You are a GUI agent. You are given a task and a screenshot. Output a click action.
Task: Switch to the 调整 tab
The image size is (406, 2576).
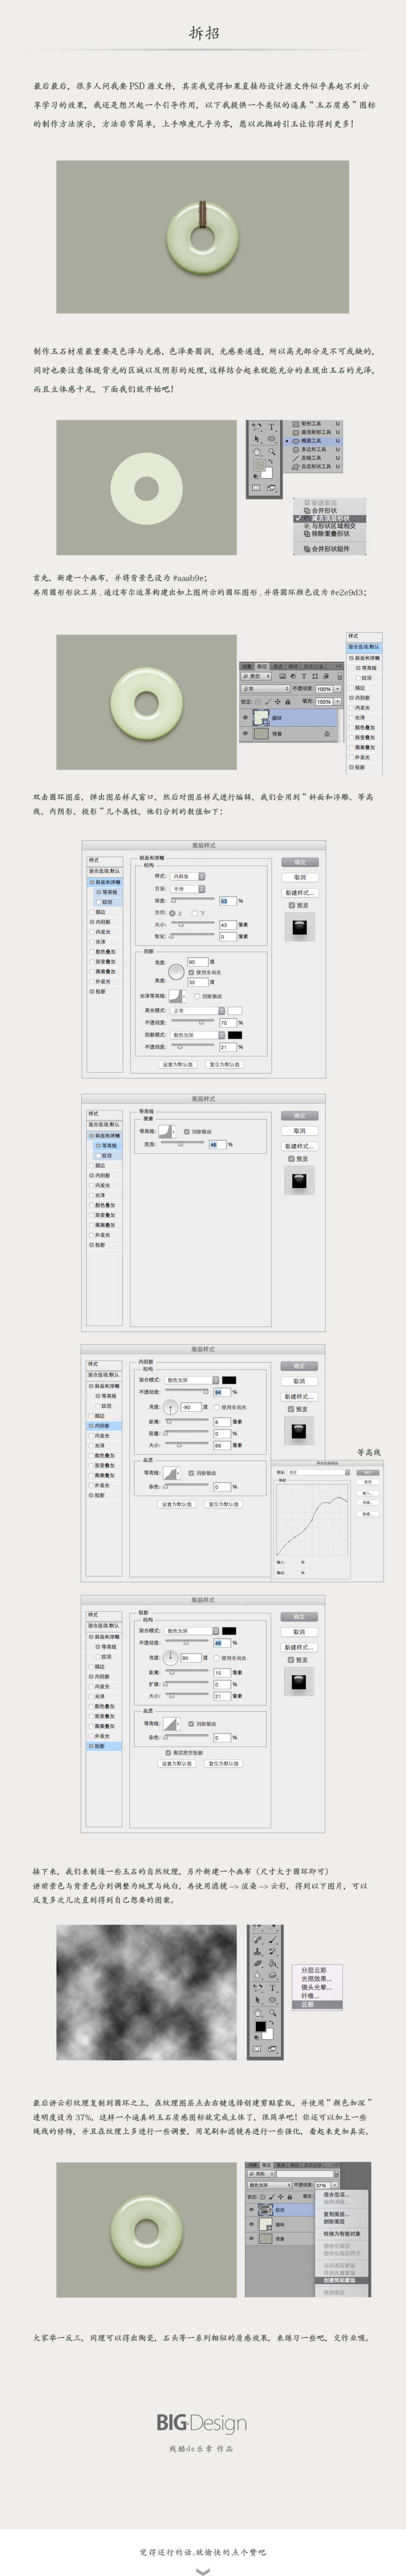click(247, 667)
